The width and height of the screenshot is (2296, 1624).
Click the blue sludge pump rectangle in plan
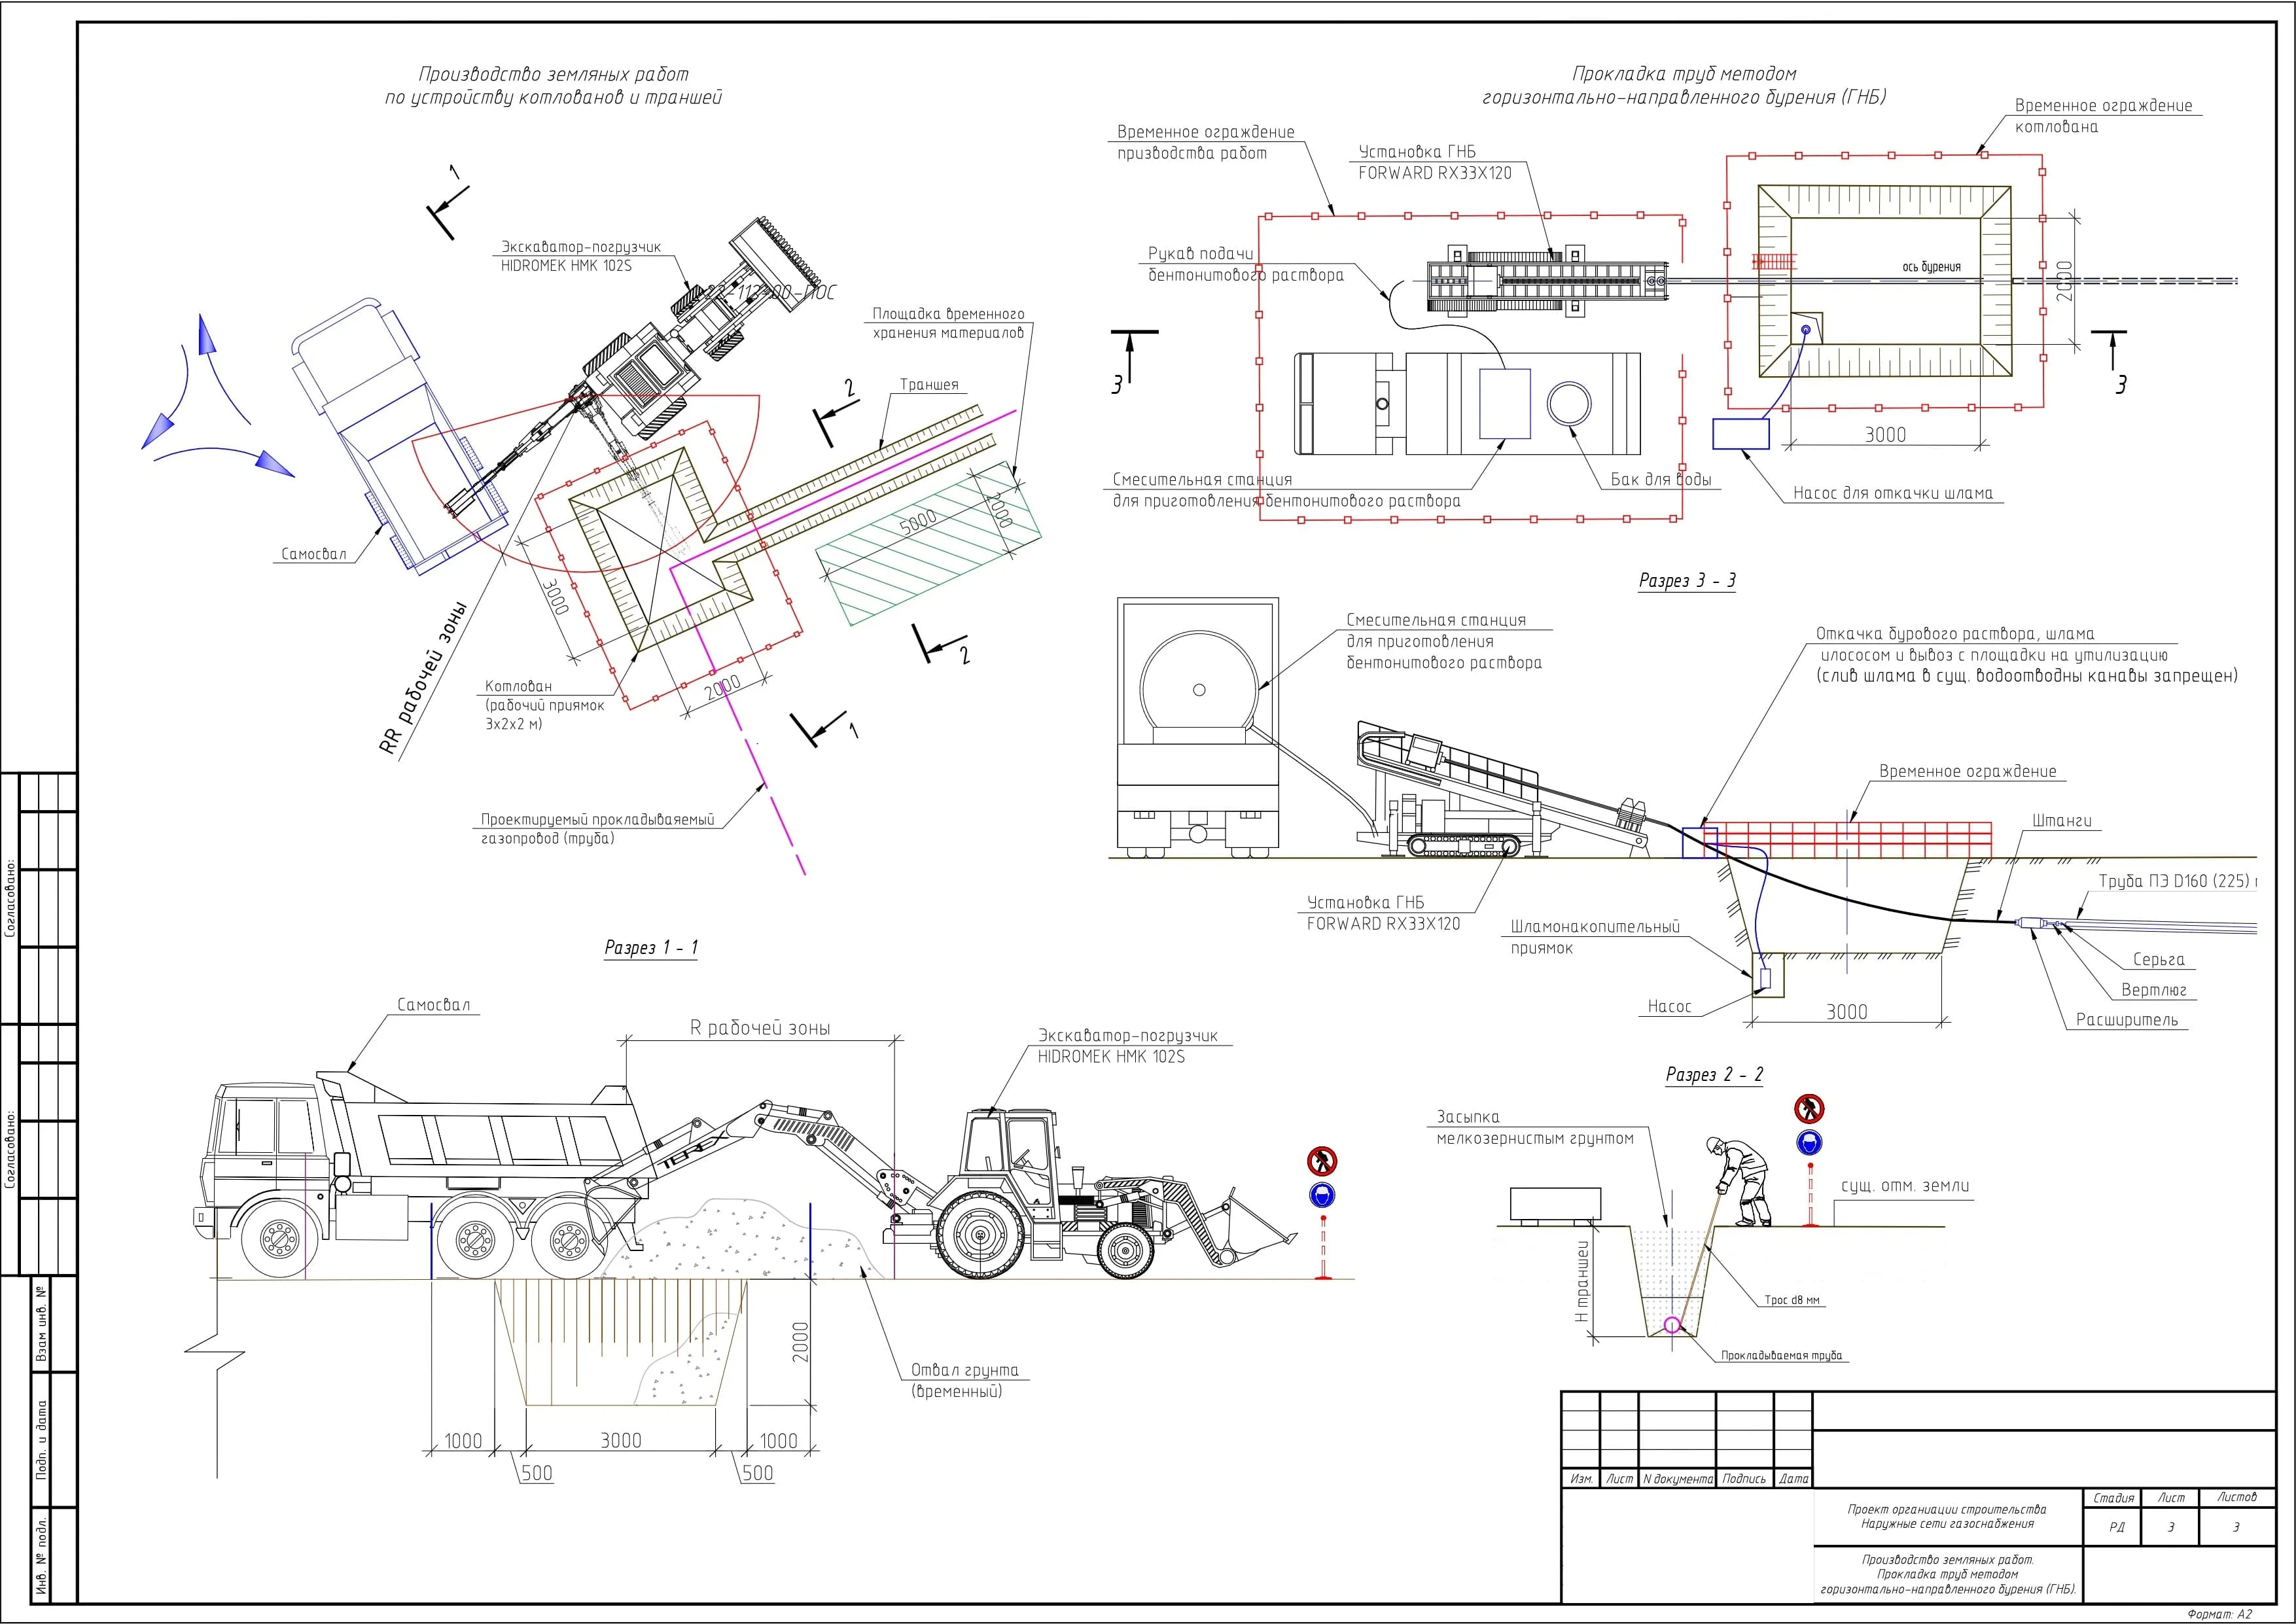pos(1741,433)
